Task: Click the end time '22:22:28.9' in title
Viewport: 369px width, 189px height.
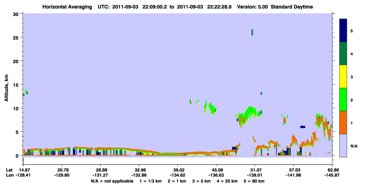Action: click(x=220, y=7)
